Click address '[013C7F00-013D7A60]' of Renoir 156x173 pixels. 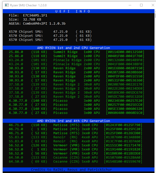(x=123, y=141)
